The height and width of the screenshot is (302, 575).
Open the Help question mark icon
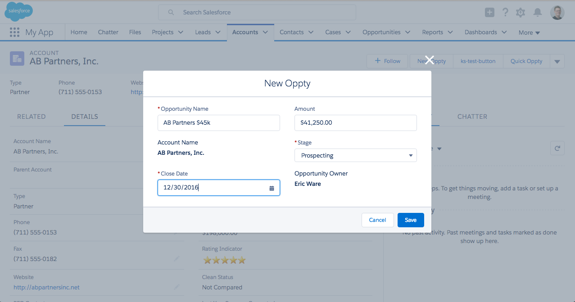[505, 12]
